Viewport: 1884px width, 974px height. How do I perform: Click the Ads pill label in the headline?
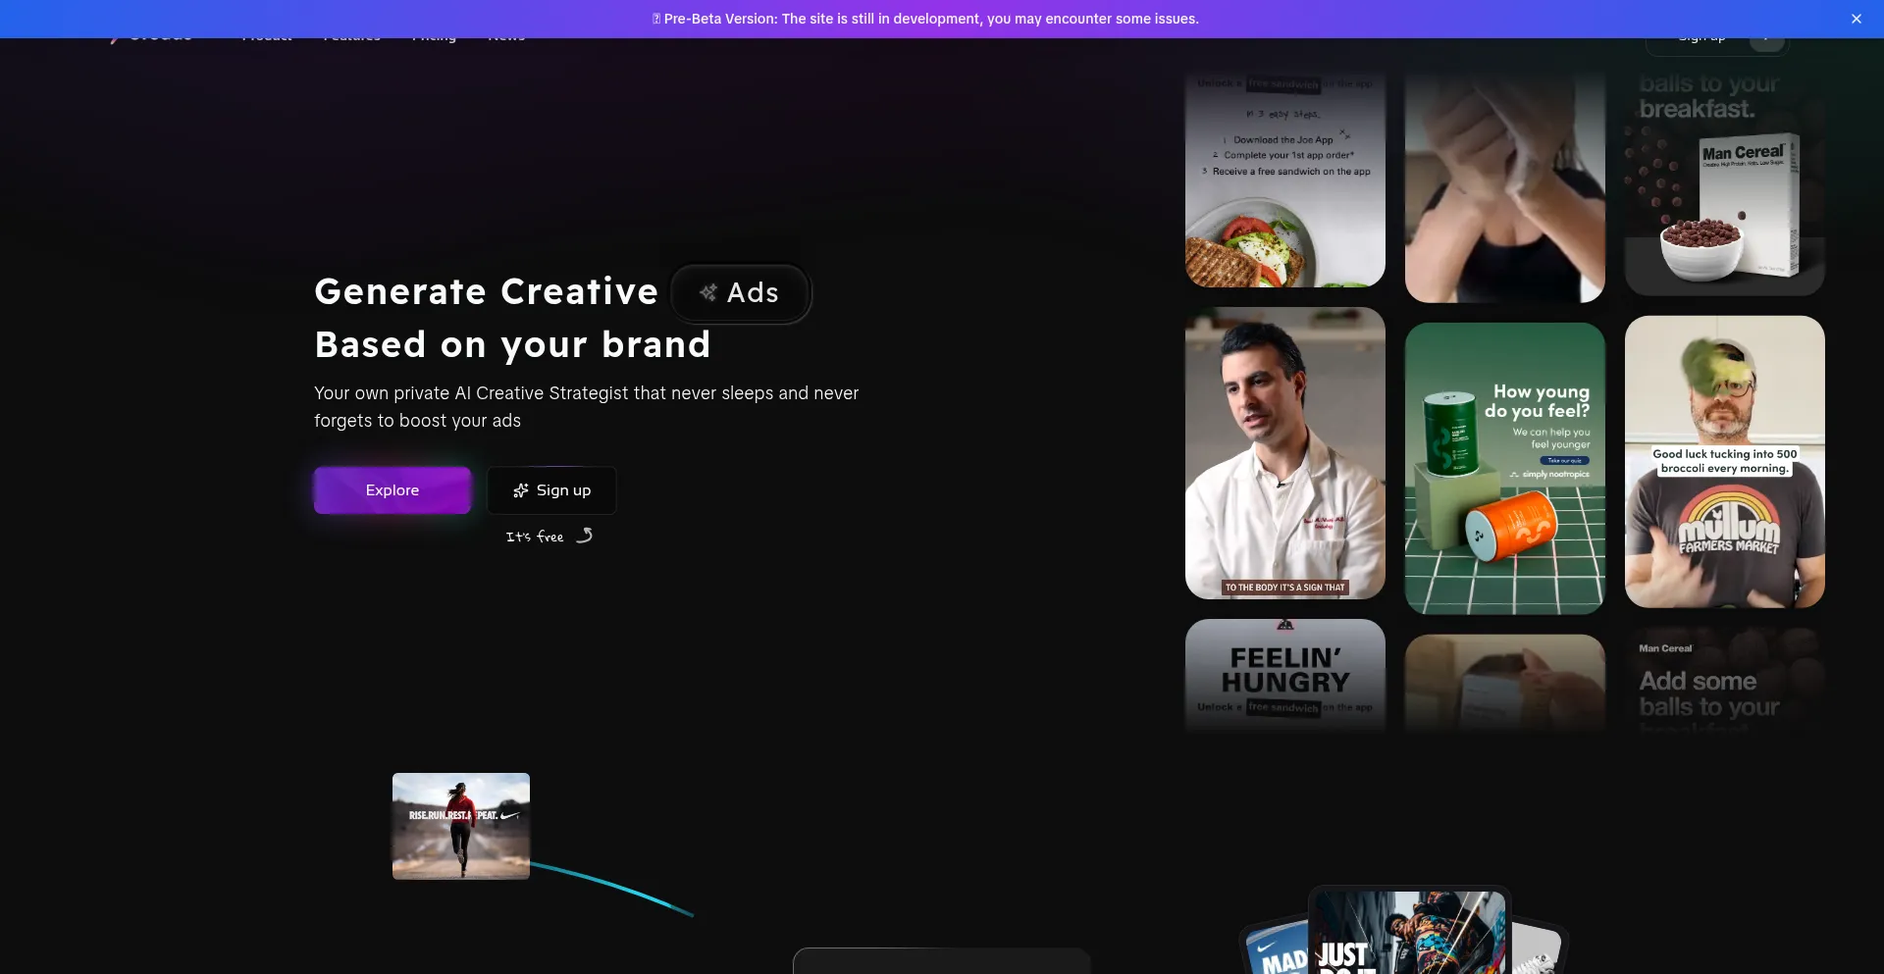click(752, 292)
